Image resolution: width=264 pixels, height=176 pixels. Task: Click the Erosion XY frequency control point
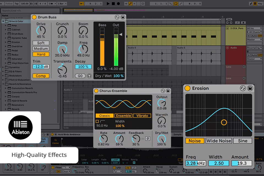point(224,122)
